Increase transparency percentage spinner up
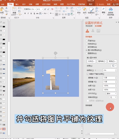 click(x=116, y=70)
